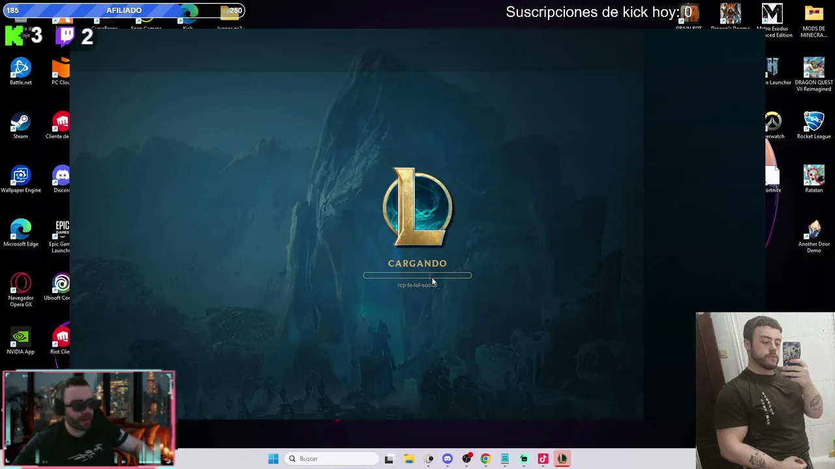
Task: Switch to OBS Studio in the taskbar
Action: [466, 459]
